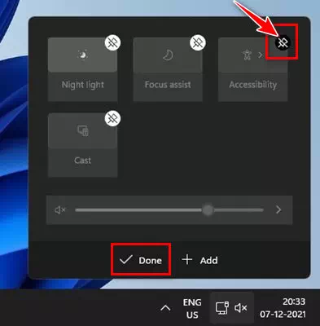Toggle the Focus assist quick setting
This screenshot has height=326, width=320.
click(168, 55)
